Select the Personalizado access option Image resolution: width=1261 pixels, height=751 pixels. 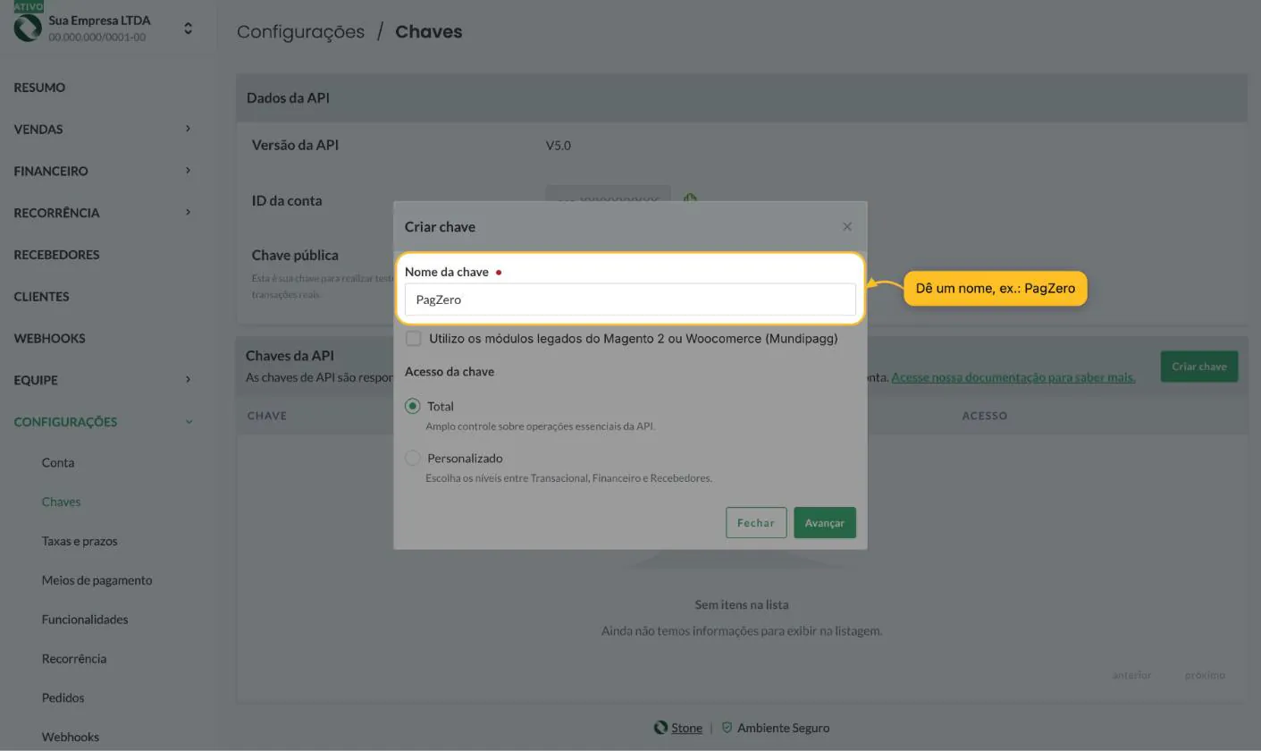(x=412, y=458)
